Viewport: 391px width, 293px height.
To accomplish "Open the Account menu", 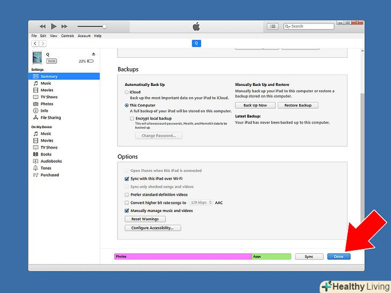I will tap(84, 36).
